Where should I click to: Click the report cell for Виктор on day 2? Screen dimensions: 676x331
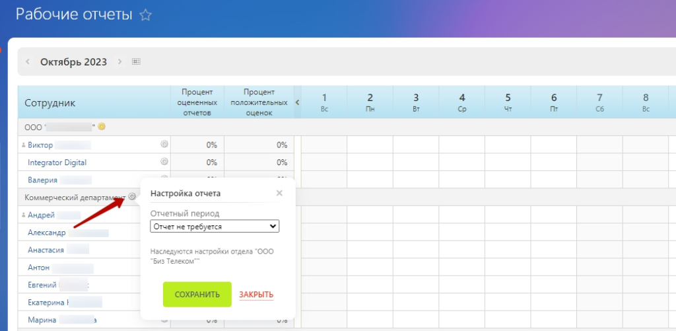click(x=370, y=145)
